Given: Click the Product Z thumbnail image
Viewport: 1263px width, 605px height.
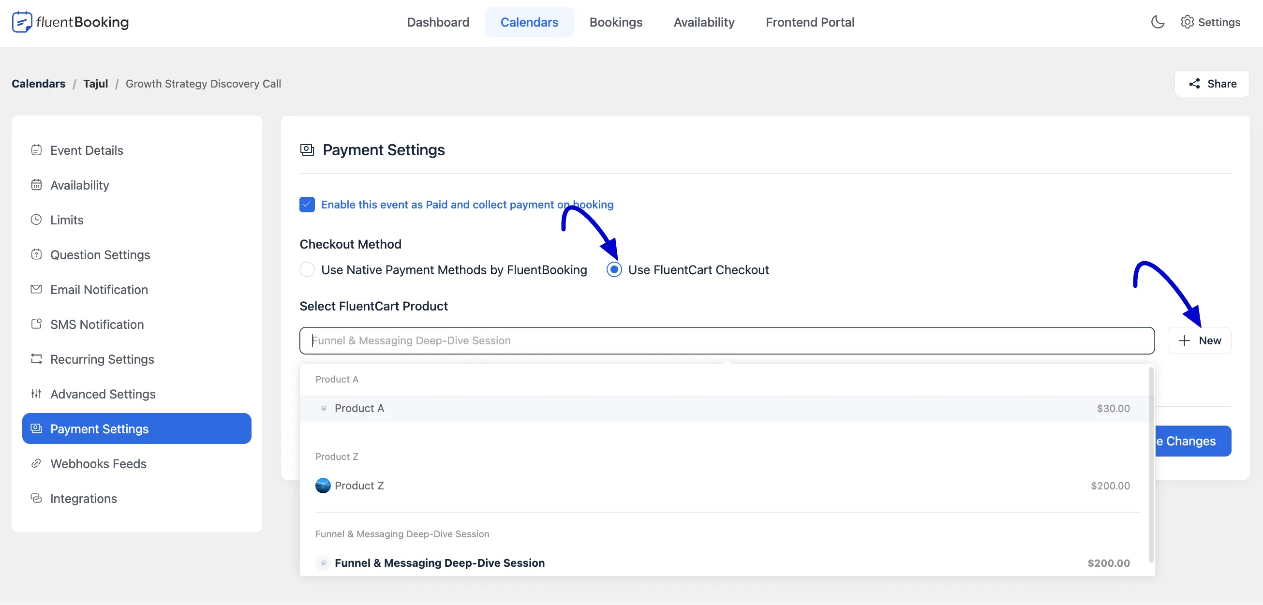Looking at the screenshot, I should 323,486.
